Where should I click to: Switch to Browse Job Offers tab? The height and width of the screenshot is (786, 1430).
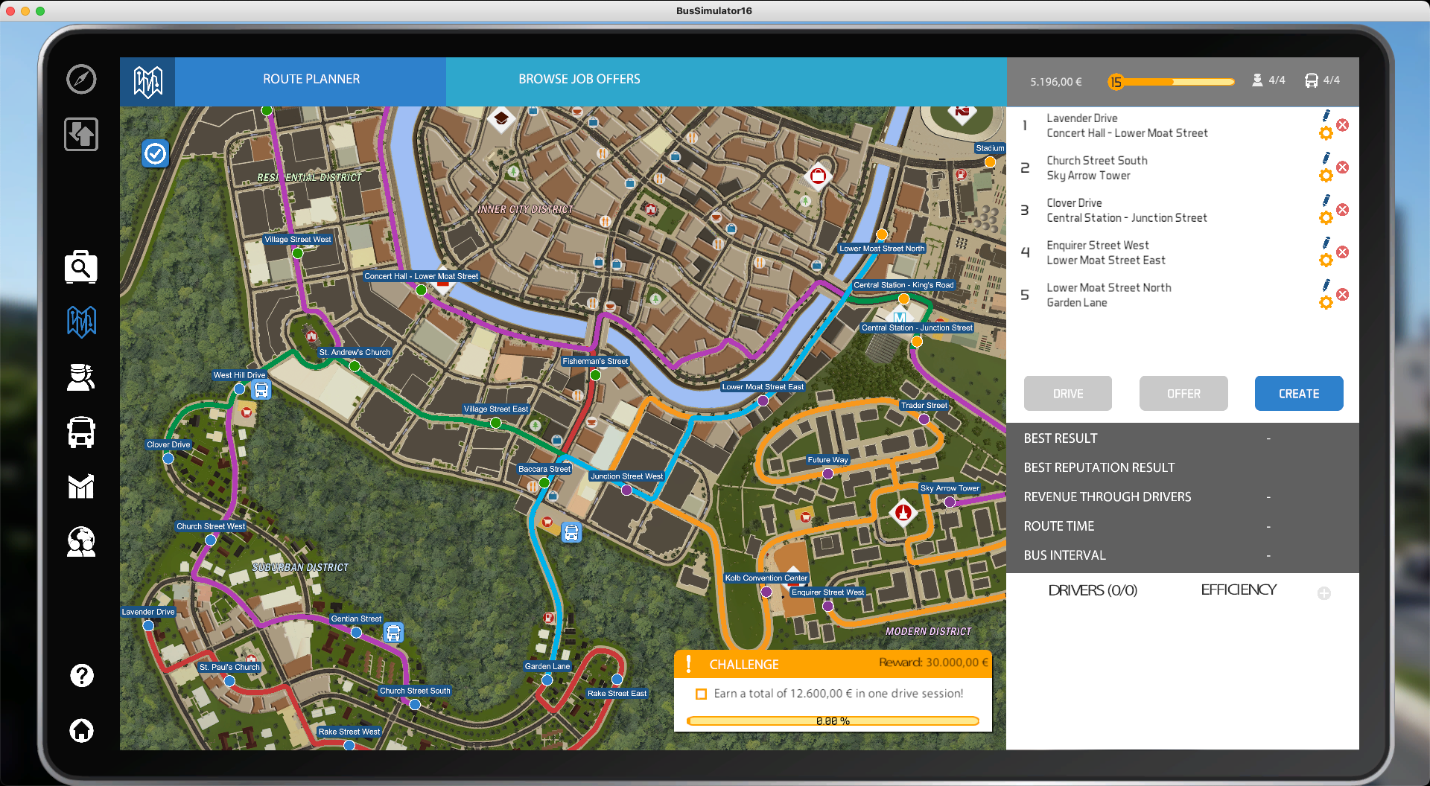(579, 80)
